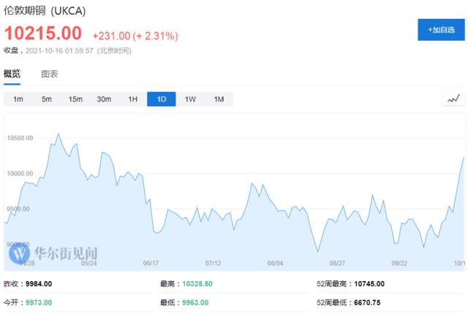Click the 今开 value 9973.00
This screenshot has height=314, width=468.
(39, 302)
